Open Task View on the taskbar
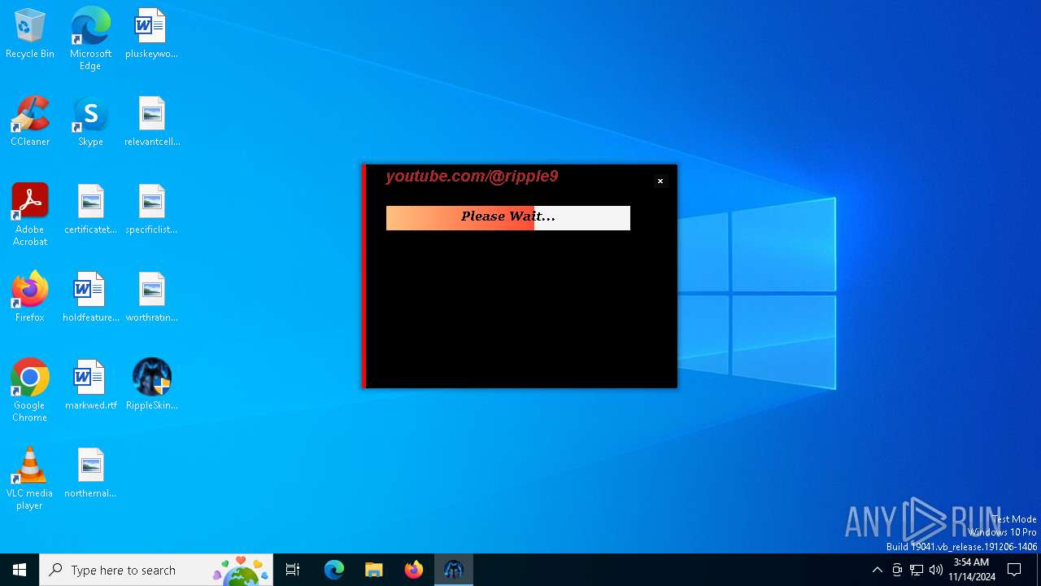This screenshot has height=586, width=1041. tap(293, 570)
